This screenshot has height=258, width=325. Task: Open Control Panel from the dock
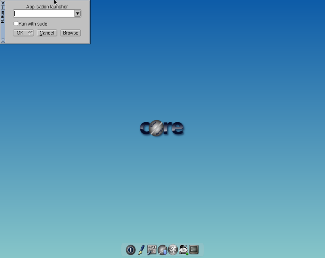coord(152,250)
